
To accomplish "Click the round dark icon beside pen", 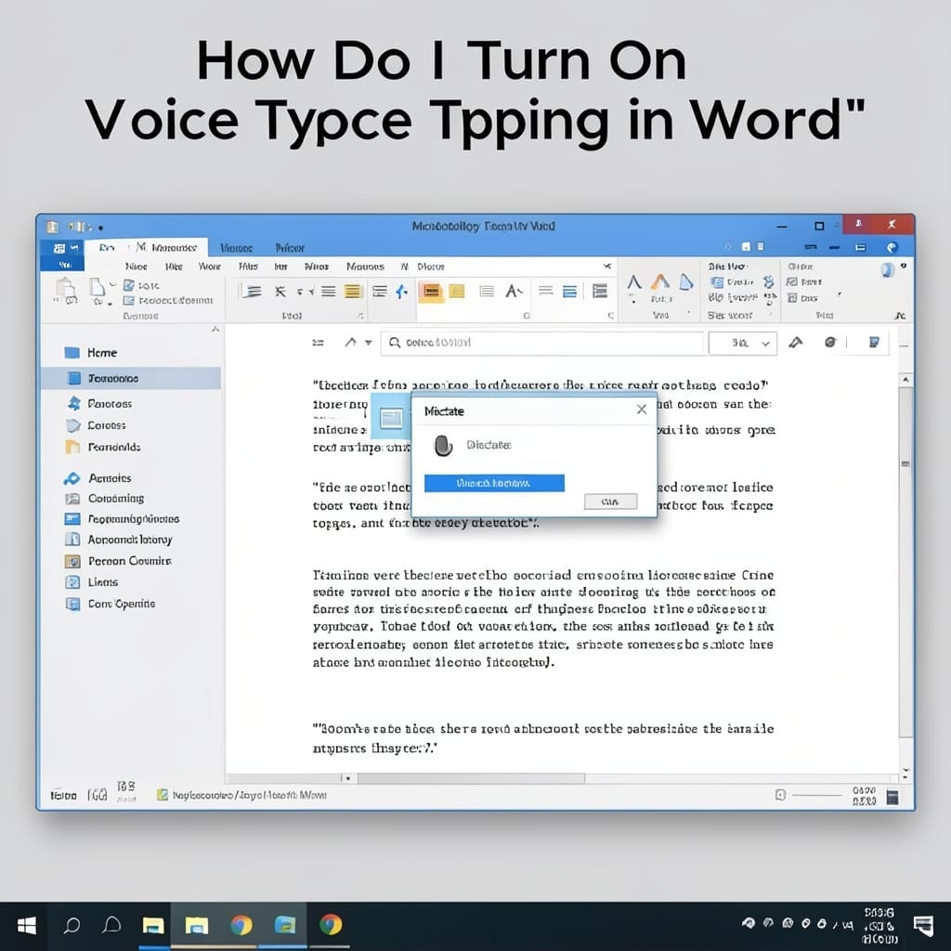I will (830, 343).
